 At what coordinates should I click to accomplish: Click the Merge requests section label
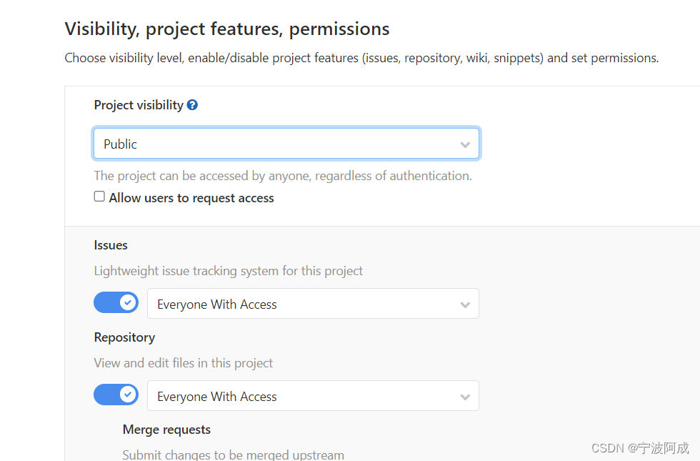point(166,430)
